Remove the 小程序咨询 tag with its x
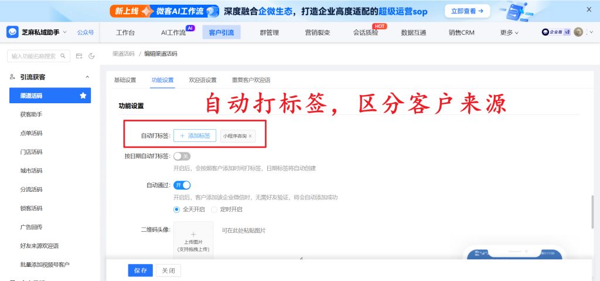Viewport: 600px width, 281px height. pyautogui.click(x=250, y=136)
